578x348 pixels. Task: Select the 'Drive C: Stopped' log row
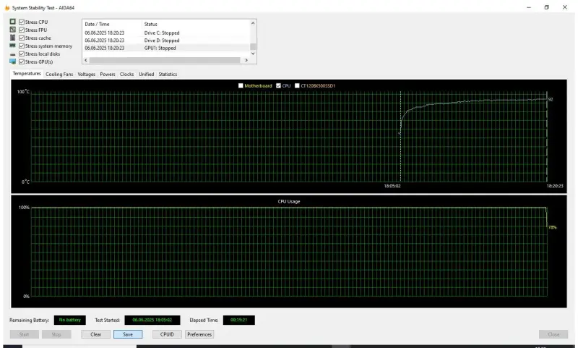167,33
